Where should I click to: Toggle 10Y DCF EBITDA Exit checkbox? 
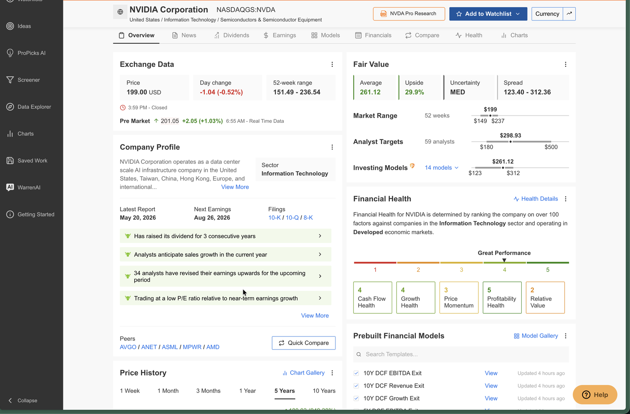[x=356, y=373]
